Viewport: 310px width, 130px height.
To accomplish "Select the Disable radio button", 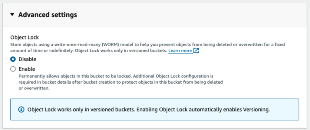I will click(13, 59).
